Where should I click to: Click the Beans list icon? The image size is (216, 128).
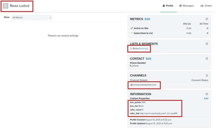point(131,49)
